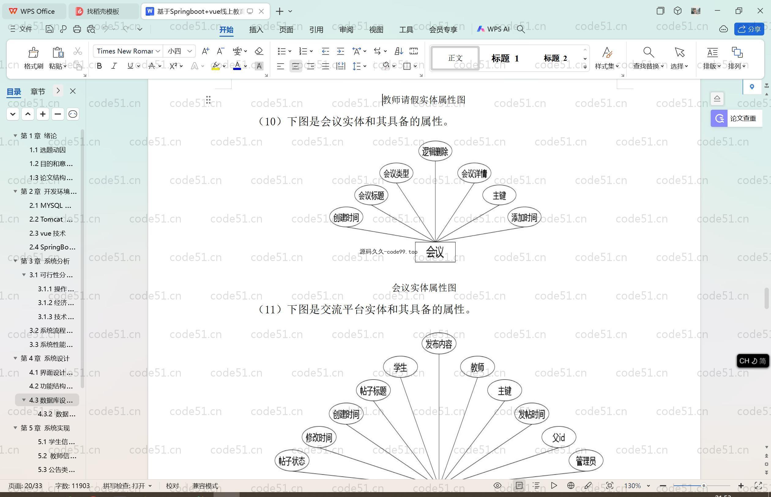Click the Cut scissors icon
The height and width of the screenshot is (497, 771).
click(77, 51)
